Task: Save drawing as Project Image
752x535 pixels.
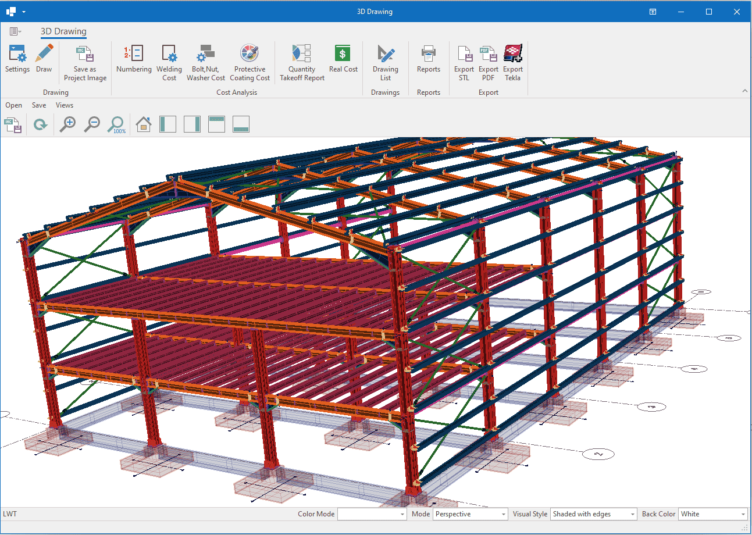Action: (x=85, y=63)
